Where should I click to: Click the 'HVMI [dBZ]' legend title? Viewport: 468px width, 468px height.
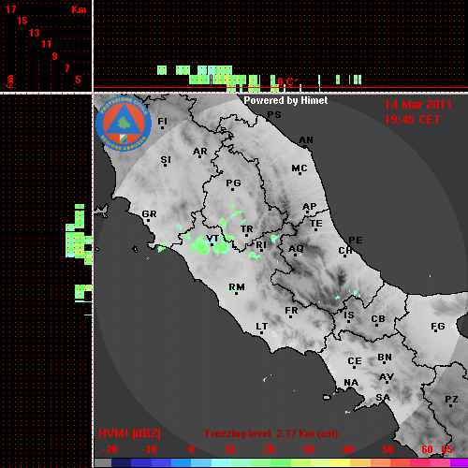pyautogui.click(x=129, y=433)
